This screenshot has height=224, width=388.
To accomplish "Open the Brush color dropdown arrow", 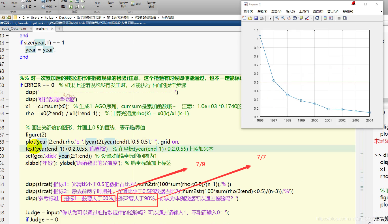I will tap(311, 18).
